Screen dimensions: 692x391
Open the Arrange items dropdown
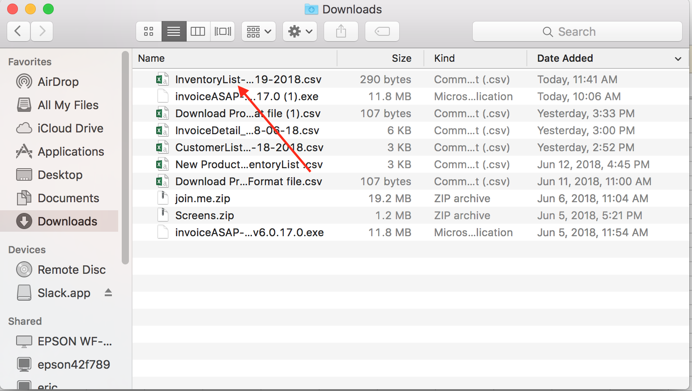click(259, 31)
